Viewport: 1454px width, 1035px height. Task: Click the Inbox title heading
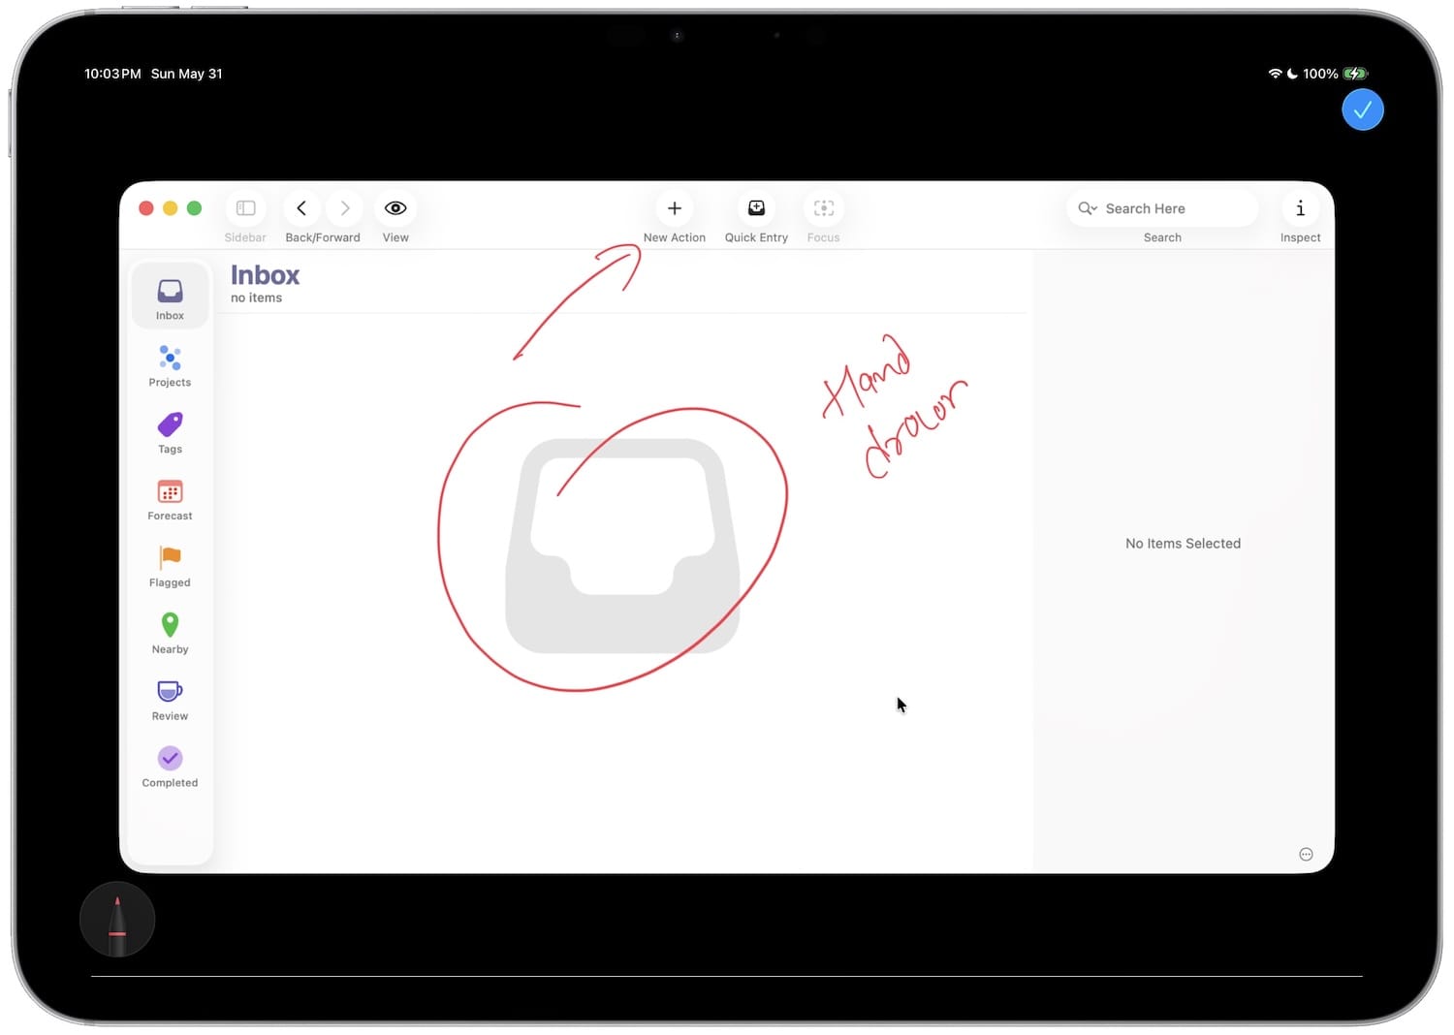tap(265, 275)
